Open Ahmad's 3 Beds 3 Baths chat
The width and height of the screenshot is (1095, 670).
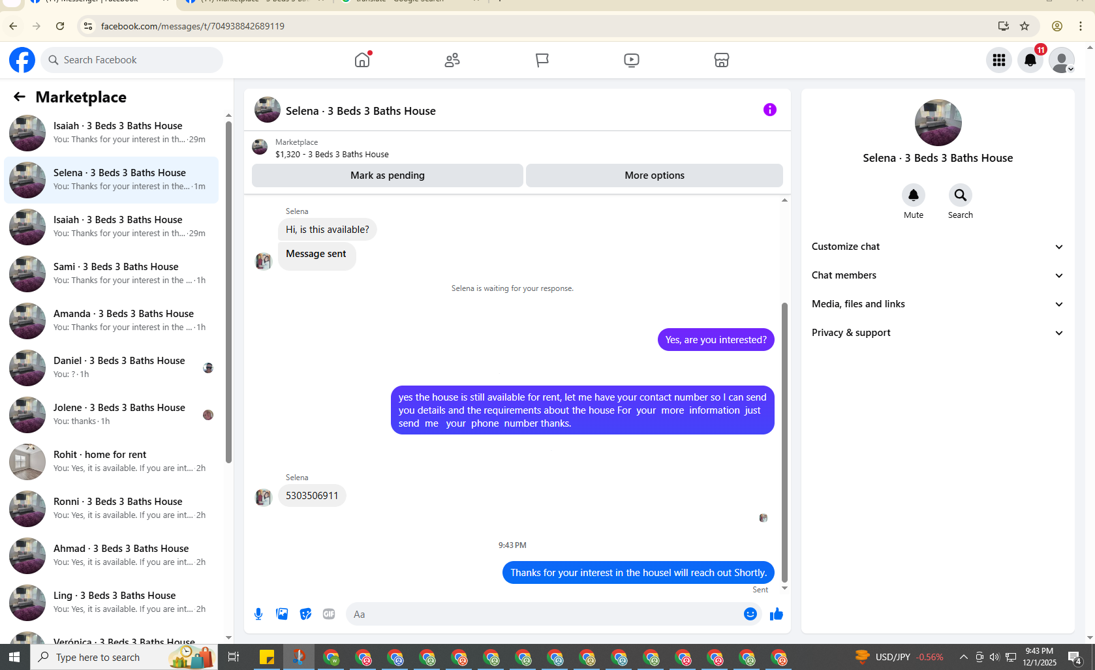click(x=112, y=556)
